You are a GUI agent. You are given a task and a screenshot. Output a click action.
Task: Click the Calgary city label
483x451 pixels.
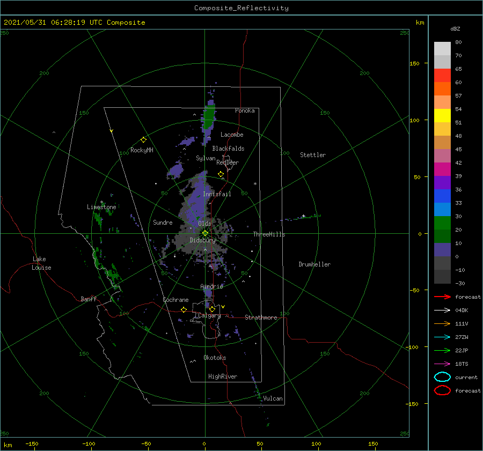point(209,315)
